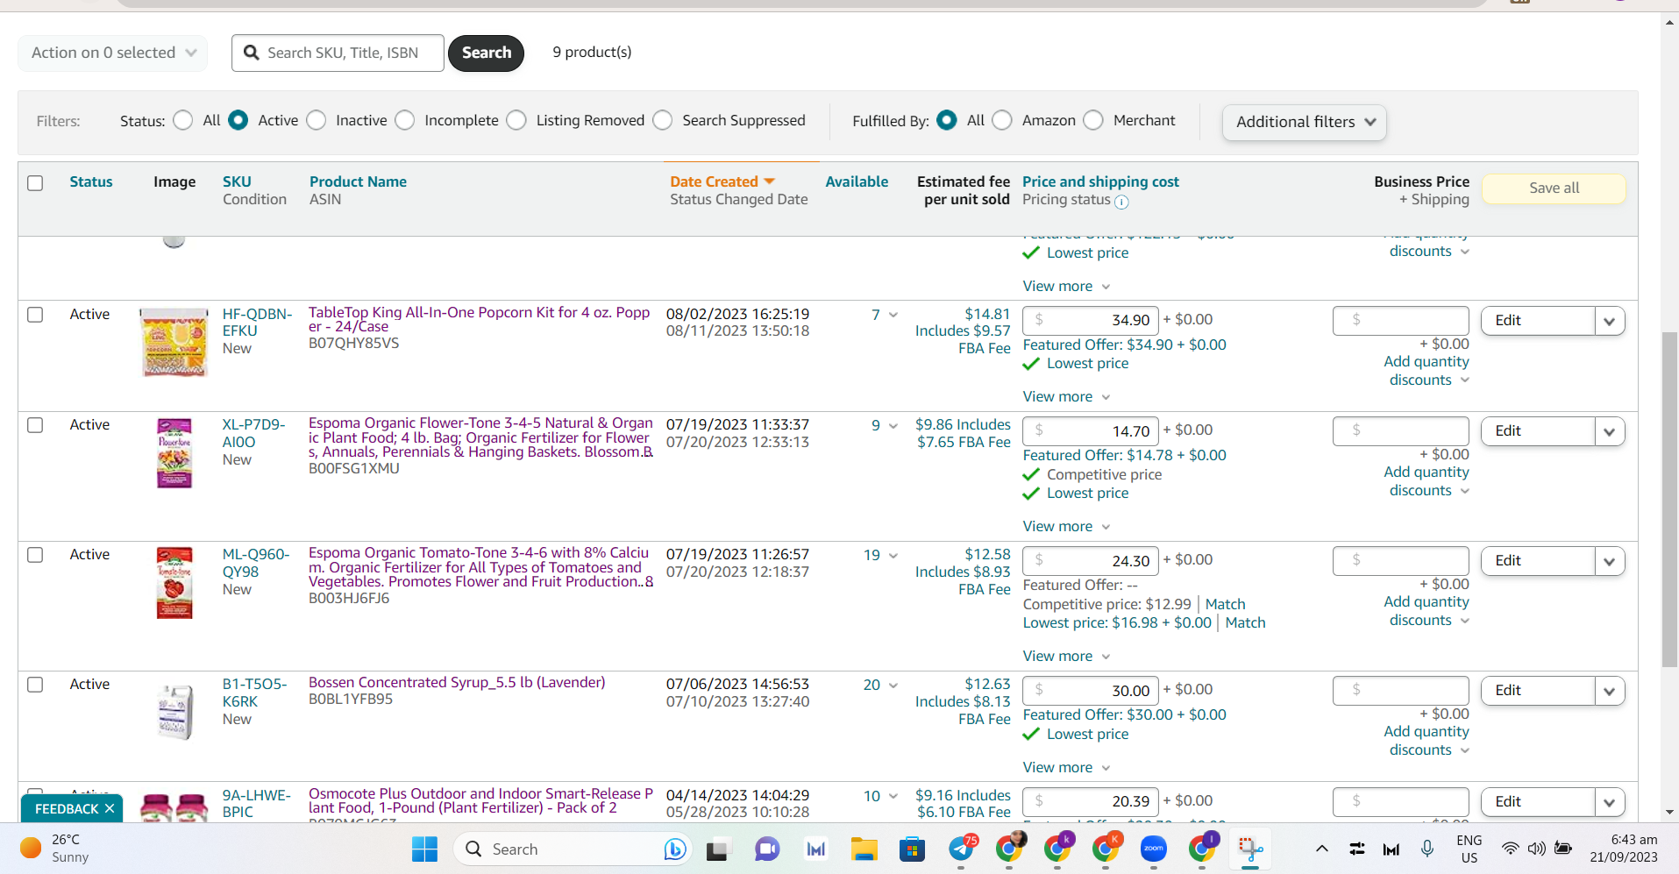The height and width of the screenshot is (874, 1679).
Task: Open the Action on 0 selected dropdown
Action: tap(113, 53)
